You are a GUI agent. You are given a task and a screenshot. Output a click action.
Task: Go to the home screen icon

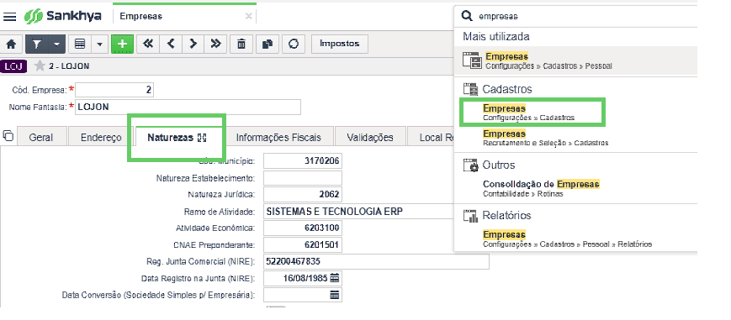(x=11, y=45)
